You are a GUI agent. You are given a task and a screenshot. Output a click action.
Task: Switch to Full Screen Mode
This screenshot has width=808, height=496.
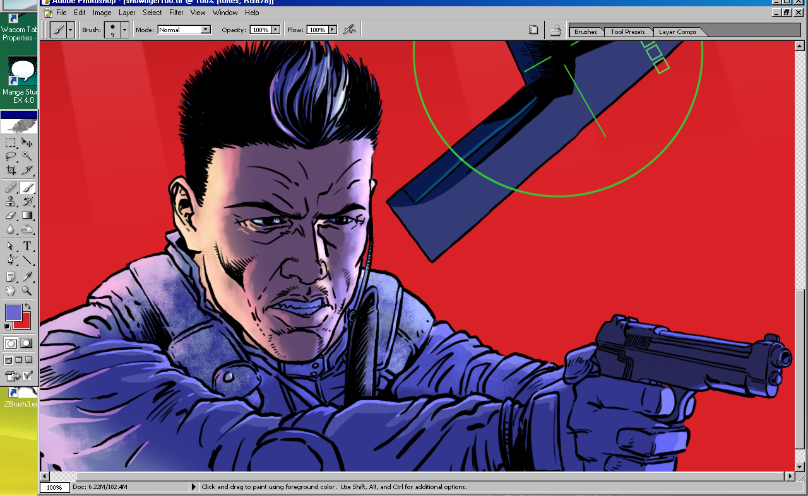click(29, 360)
